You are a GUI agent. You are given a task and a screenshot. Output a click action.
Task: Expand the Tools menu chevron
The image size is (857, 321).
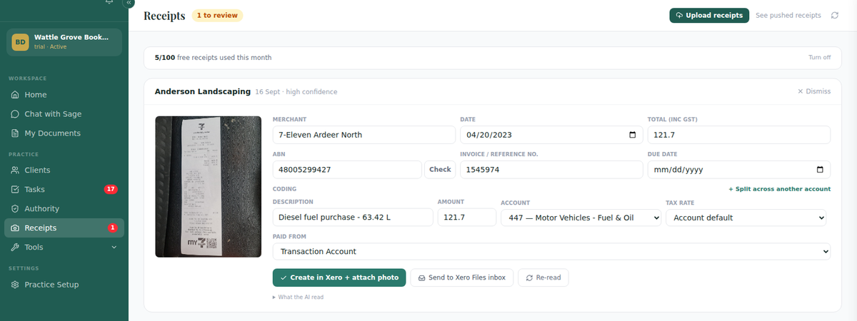point(114,248)
